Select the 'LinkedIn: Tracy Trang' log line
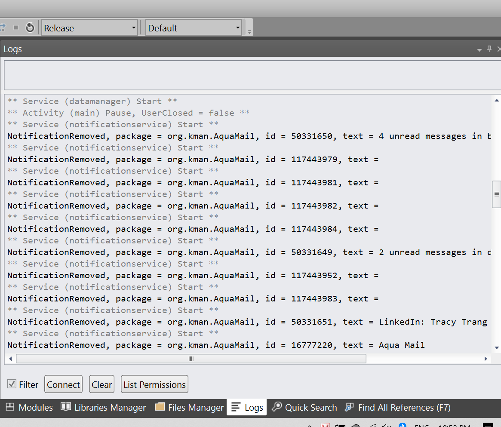This screenshot has height=427, width=501. point(248,322)
